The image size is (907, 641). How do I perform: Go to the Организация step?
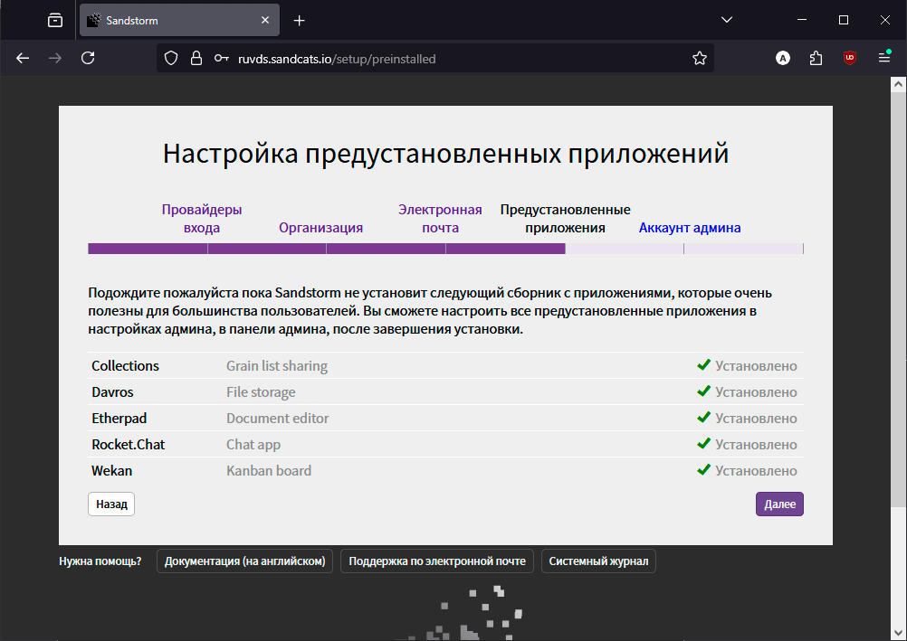(321, 228)
